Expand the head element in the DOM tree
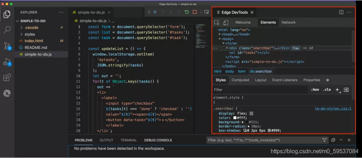This screenshot has width=362, height=158. [x=220, y=34]
